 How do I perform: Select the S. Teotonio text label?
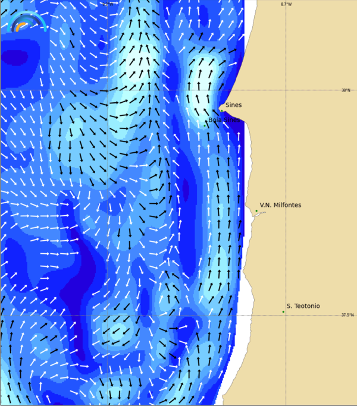pyautogui.click(x=303, y=306)
